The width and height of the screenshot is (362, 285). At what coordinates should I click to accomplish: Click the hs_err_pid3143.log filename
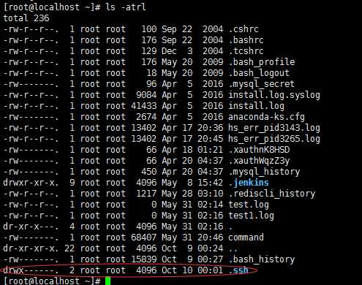click(x=274, y=128)
